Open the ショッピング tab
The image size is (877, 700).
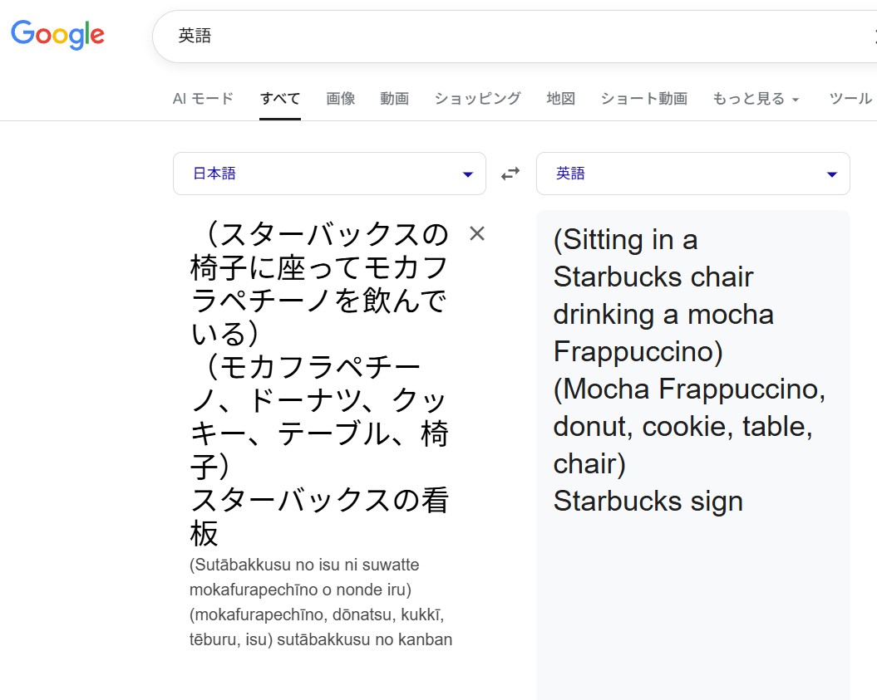[x=477, y=99]
